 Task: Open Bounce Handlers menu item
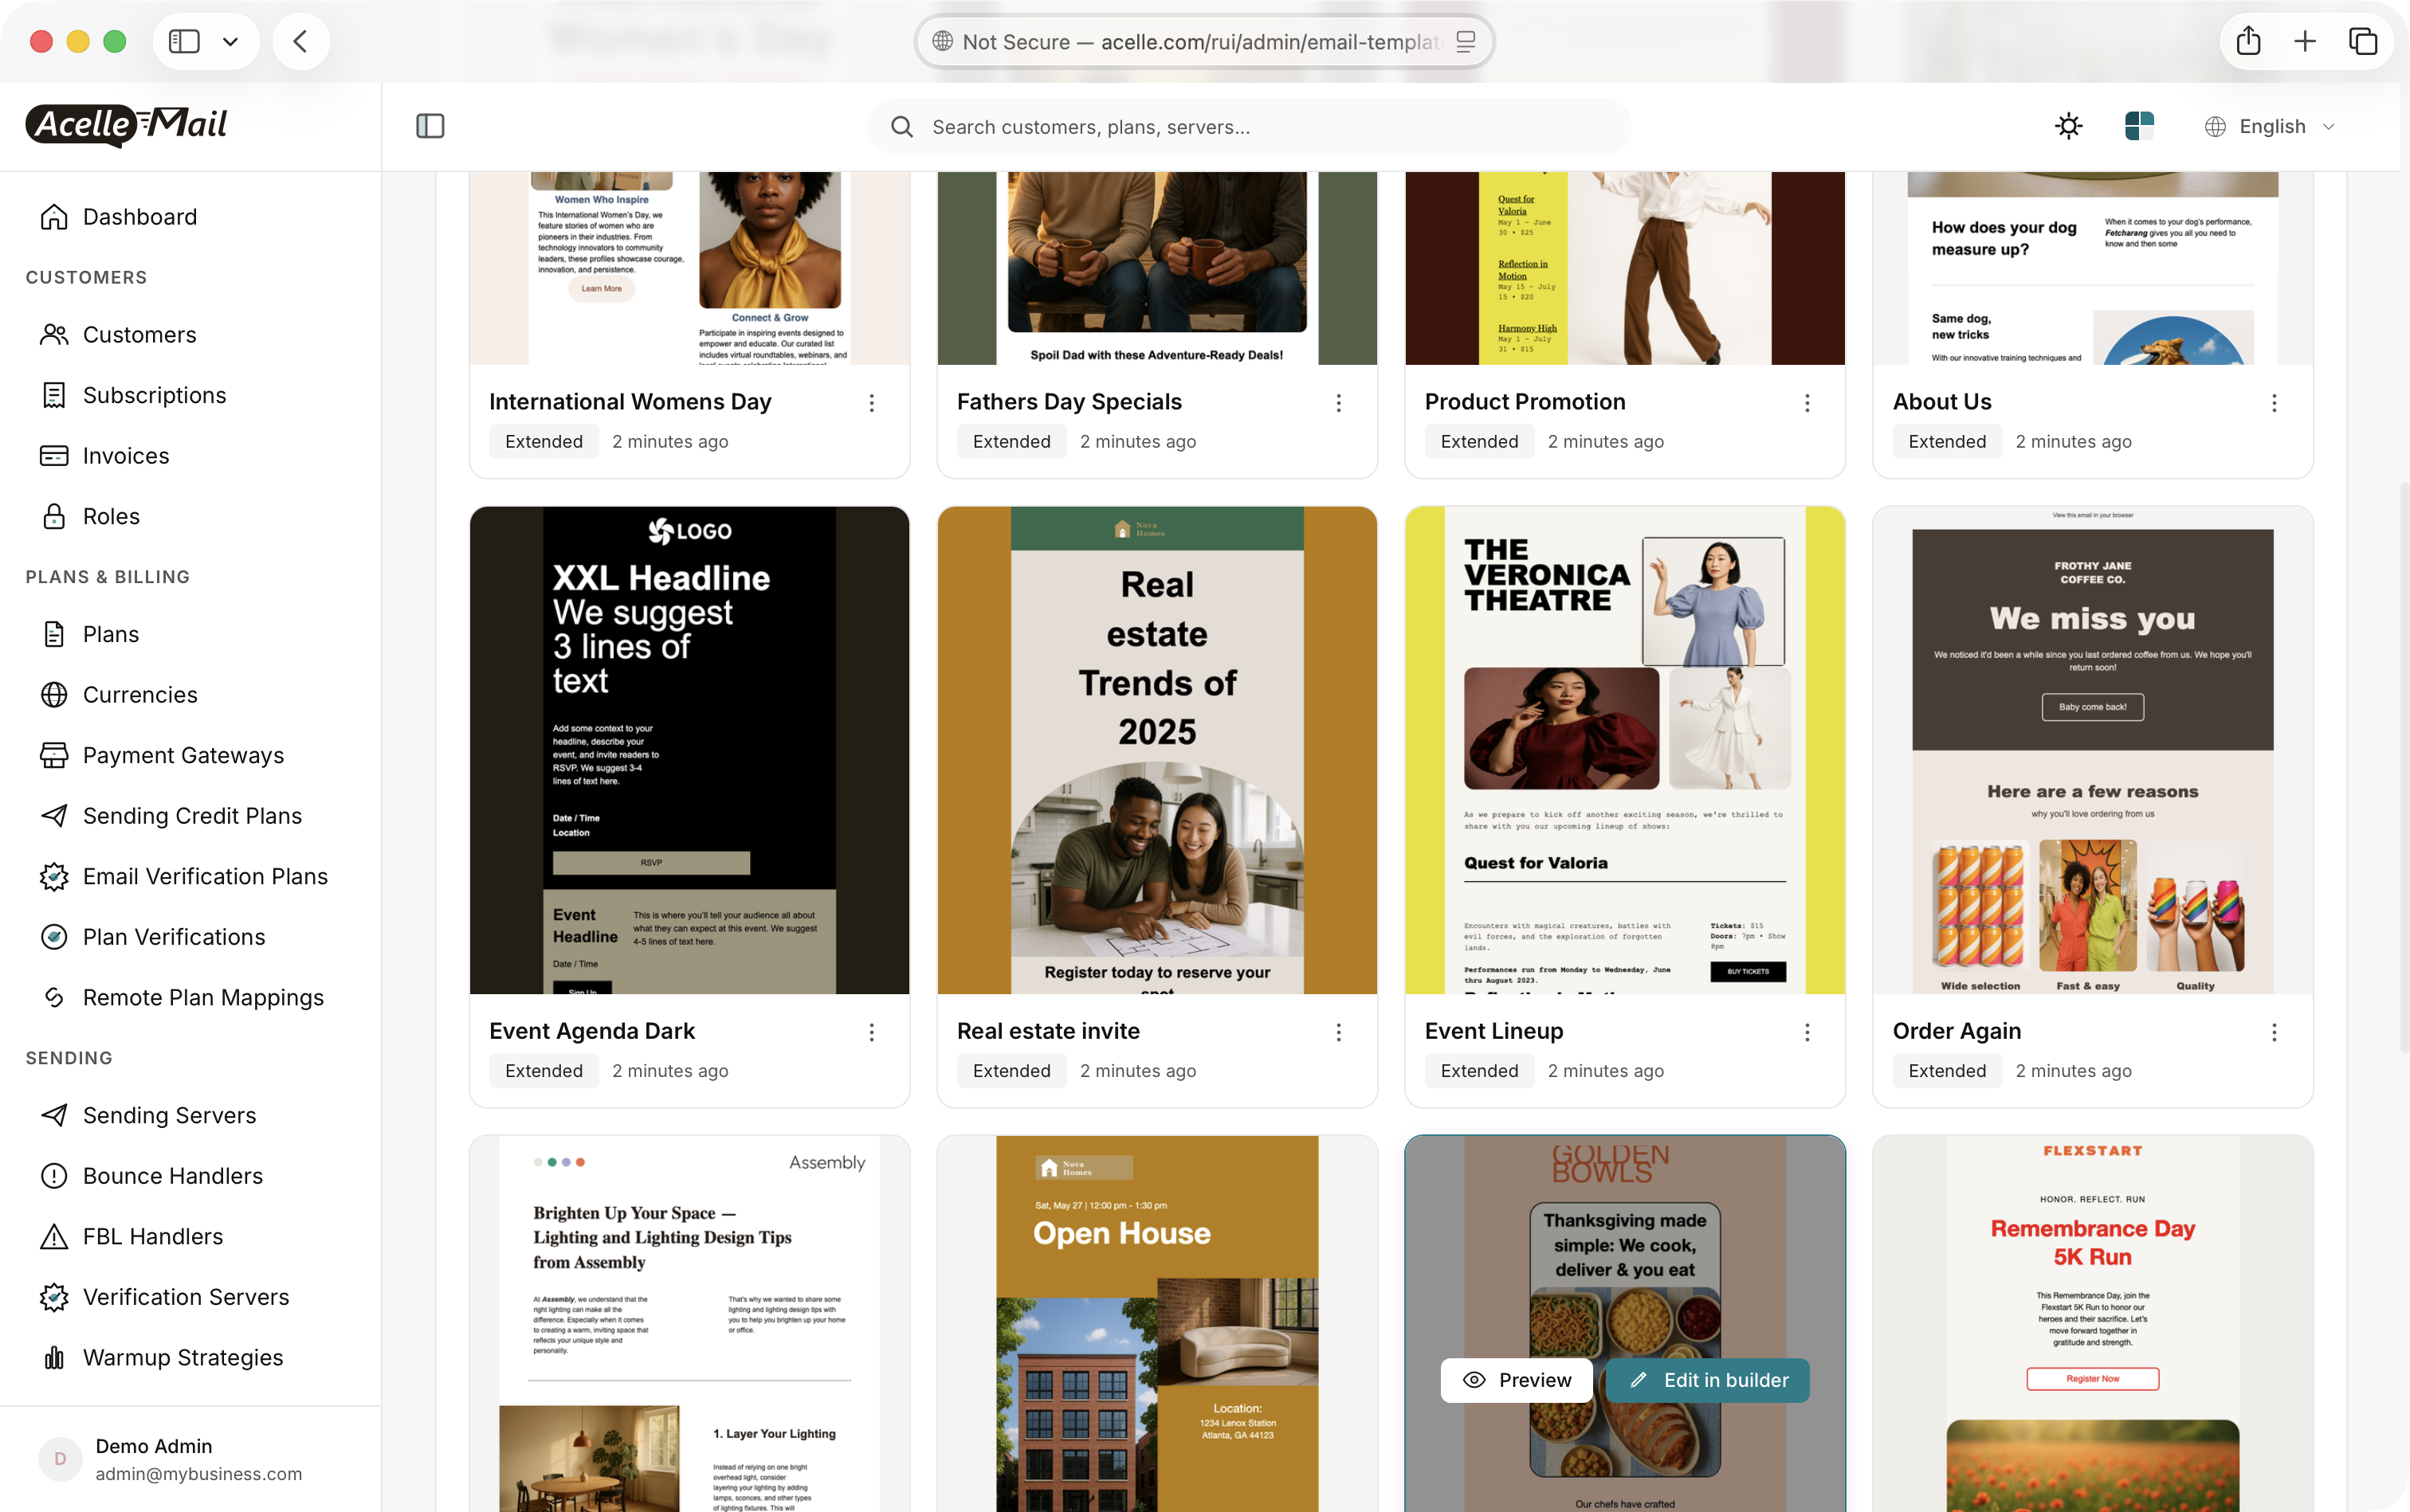pyautogui.click(x=172, y=1176)
